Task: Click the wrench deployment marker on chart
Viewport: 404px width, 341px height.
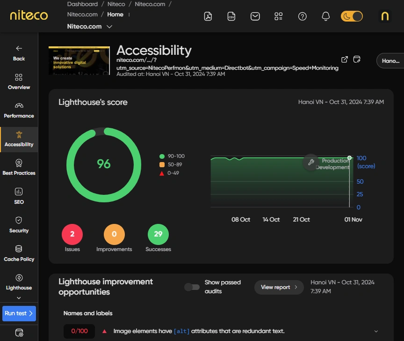Action: click(x=311, y=162)
